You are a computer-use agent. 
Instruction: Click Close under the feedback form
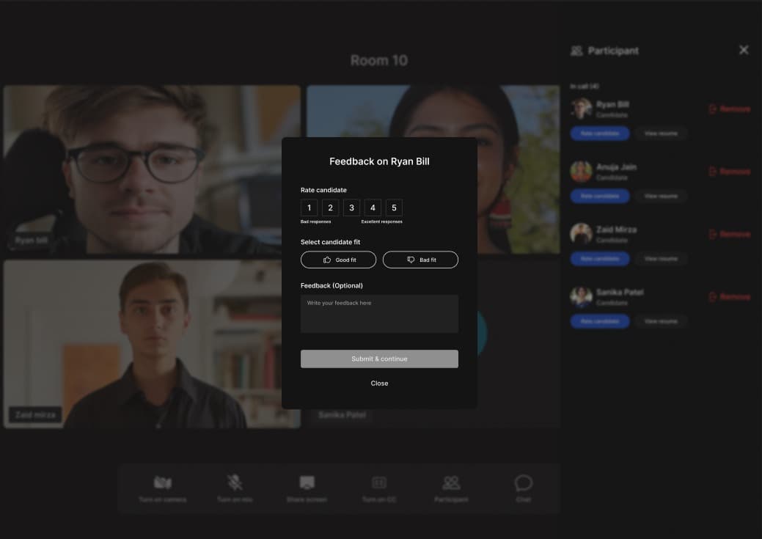(x=379, y=383)
